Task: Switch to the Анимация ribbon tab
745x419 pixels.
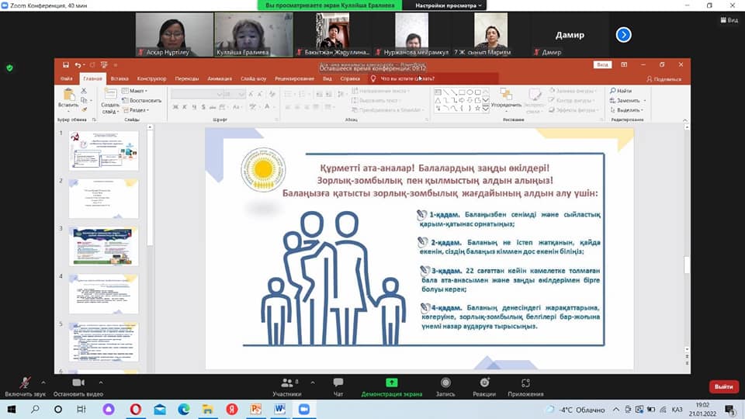Action: click(220, 78)
